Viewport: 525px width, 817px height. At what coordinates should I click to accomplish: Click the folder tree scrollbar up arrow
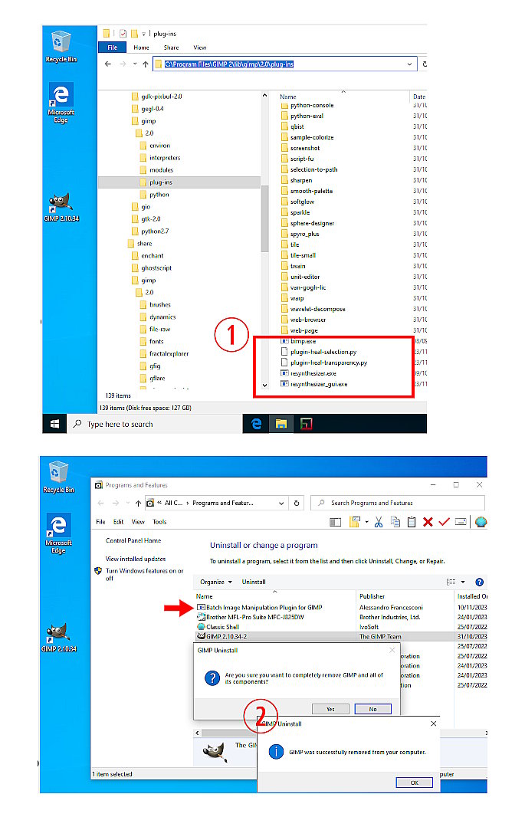[x=264, y=96]
